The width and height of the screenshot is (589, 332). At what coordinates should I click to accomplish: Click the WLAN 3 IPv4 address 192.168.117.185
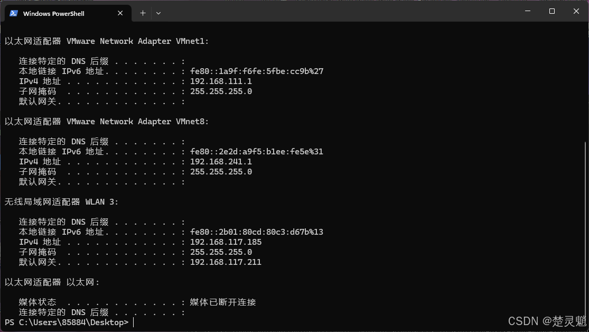click(x=226, y=242)
